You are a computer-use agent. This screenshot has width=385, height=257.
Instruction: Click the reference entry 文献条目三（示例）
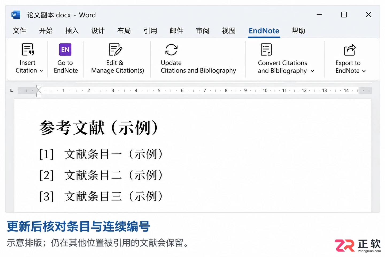(x=113, y=196)
